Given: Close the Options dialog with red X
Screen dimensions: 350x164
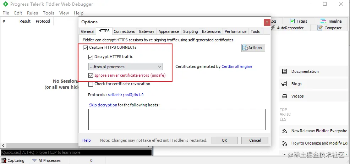Looking at the screenshot, I should tap(267, 22).
